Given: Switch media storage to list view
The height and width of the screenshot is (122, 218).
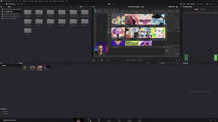Looking at the screenshot, I should pyautogui.click(x=83, y=7).
